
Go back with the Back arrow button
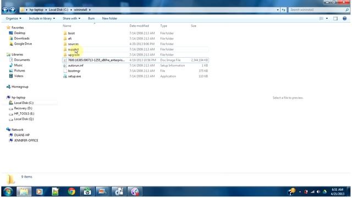click(5, 10)
